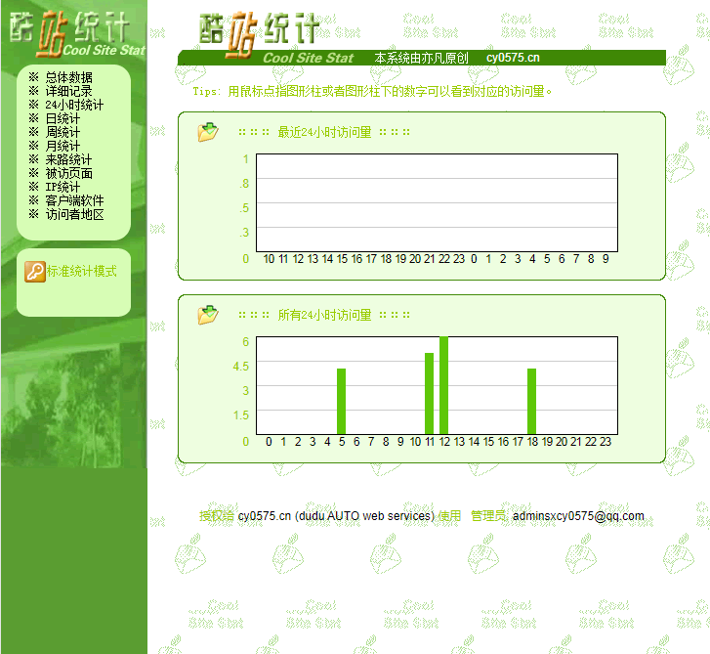Click the 最近24小时访问量 heading
The image size is (710, 654).
pyautogui.click(x=324, y=132)
